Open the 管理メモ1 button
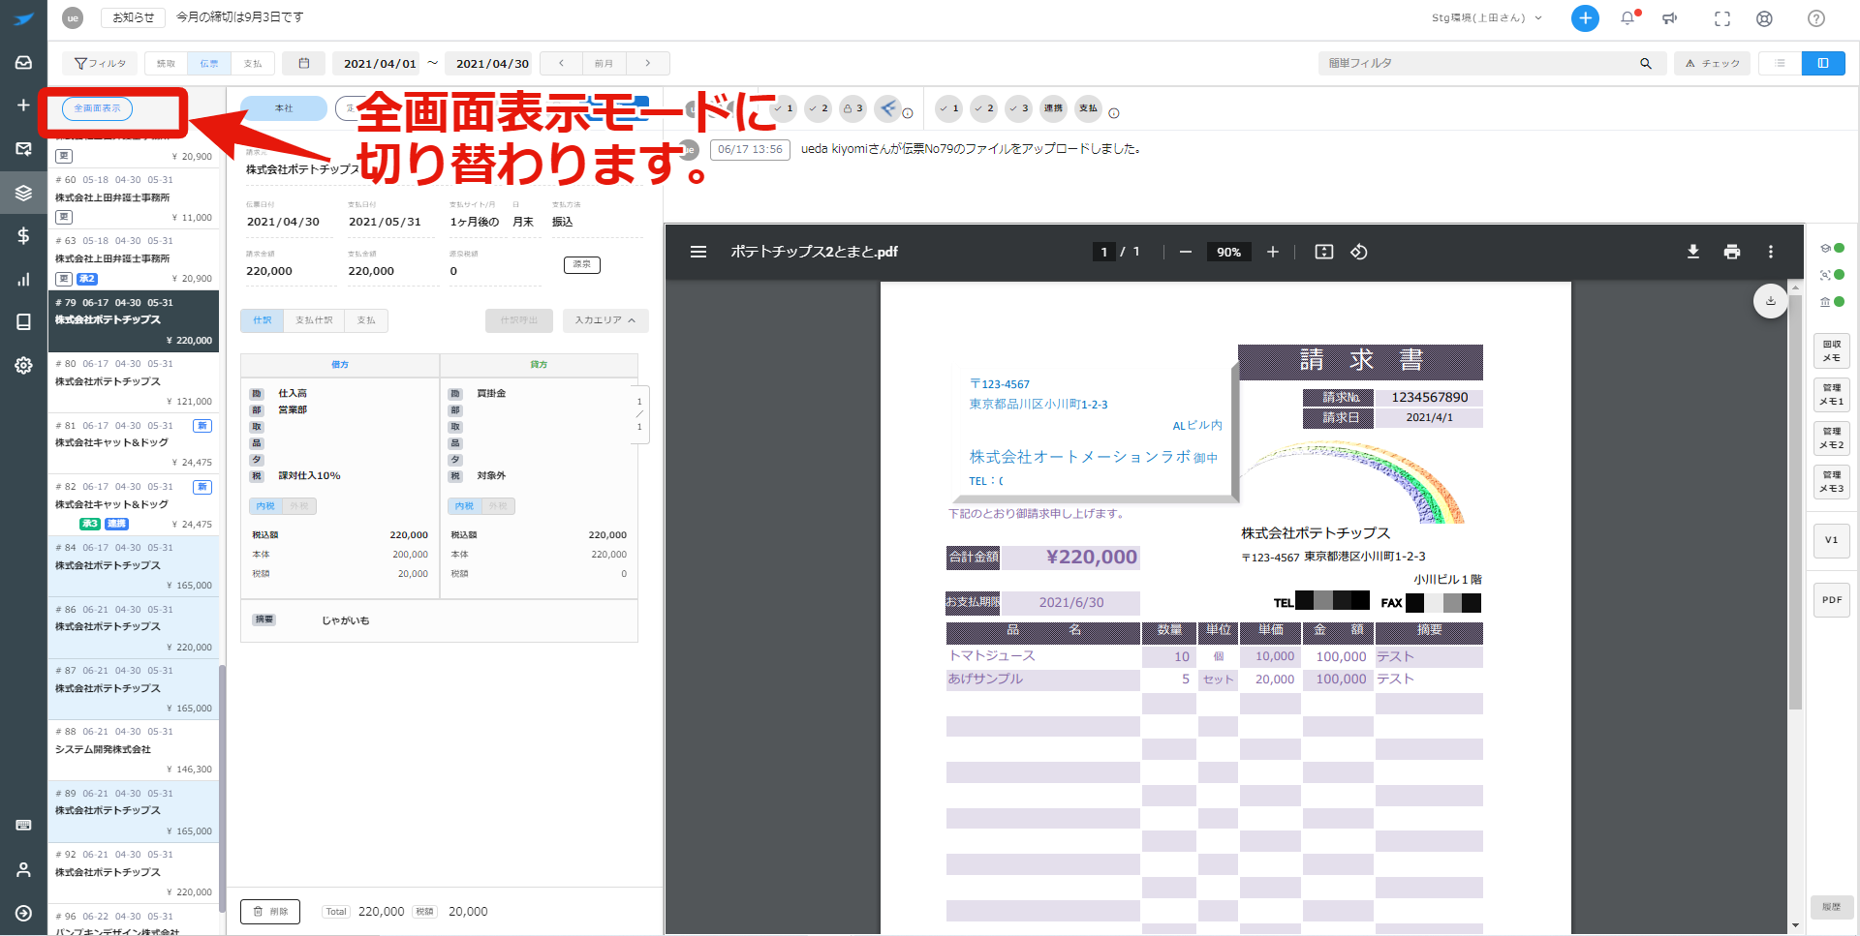This screenshot has width=1860, height=936. (1832, 395)
